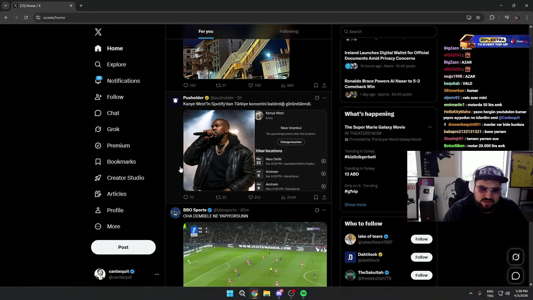Reload the page in Chrome
Screen dimensions: 533x300
coord(26,17)
